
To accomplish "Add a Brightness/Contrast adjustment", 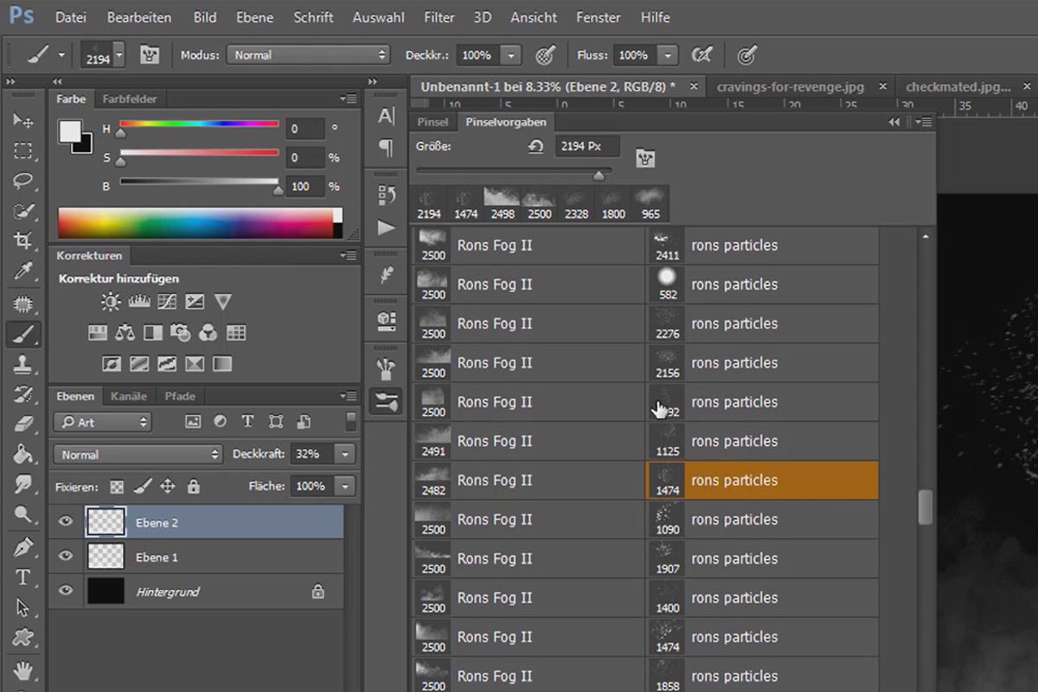I will pyautogui.click(x=111, y=302).
